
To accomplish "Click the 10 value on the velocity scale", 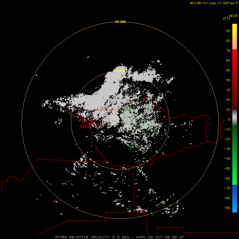I will click(x=228, y=110).
